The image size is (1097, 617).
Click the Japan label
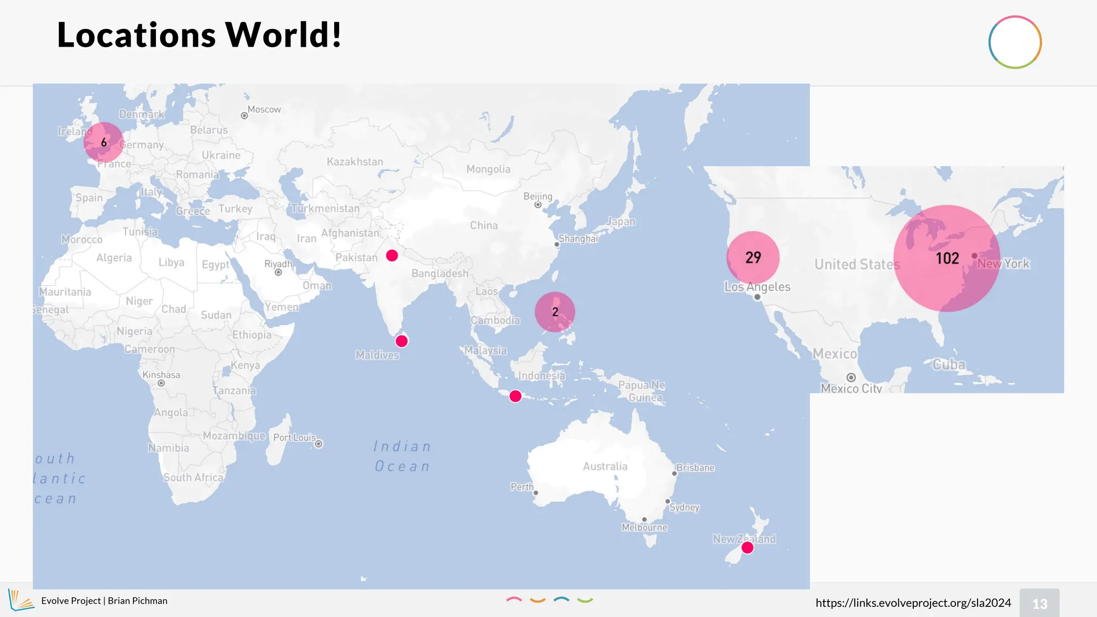[621, 222]
